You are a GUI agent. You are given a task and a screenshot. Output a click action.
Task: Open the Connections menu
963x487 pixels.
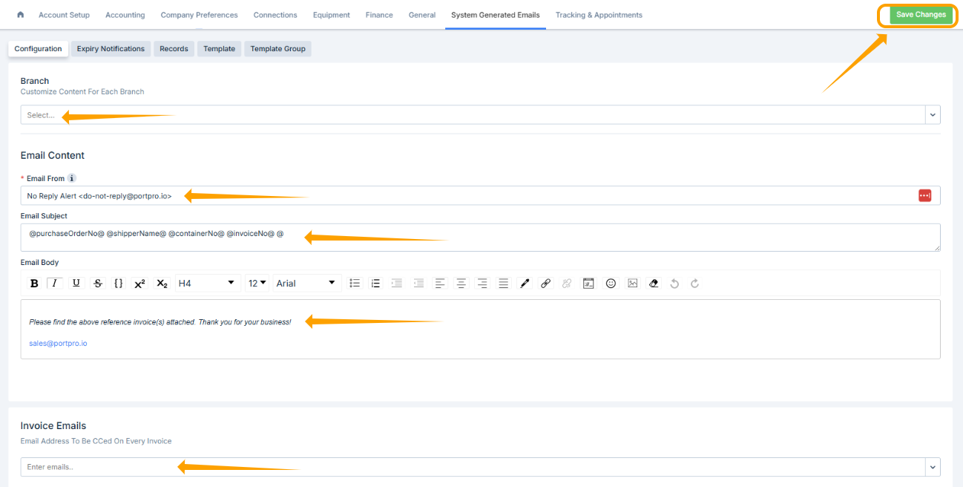[275, 15]
